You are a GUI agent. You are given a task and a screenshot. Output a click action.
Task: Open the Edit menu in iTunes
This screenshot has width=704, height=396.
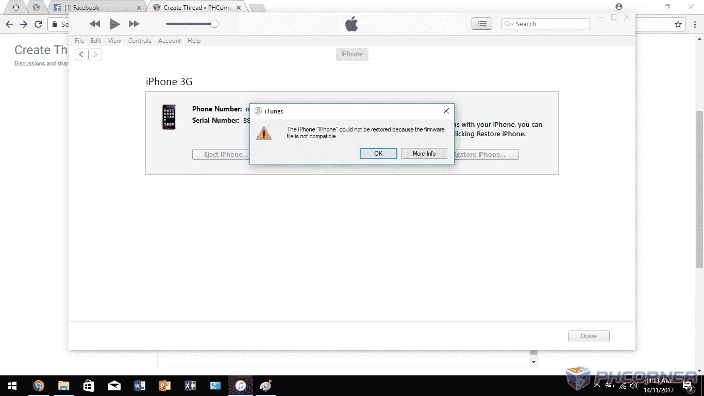pos(96,41)
